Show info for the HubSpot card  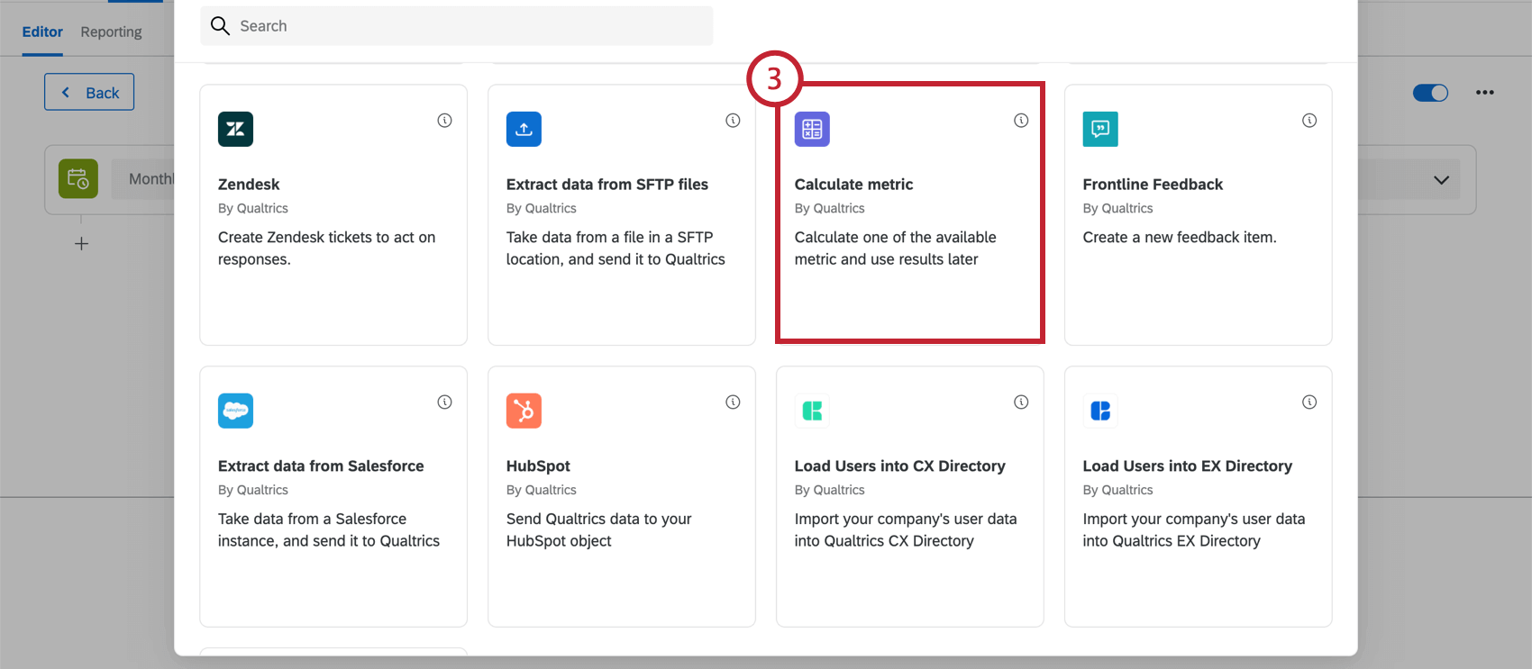(x=733, y=402)
